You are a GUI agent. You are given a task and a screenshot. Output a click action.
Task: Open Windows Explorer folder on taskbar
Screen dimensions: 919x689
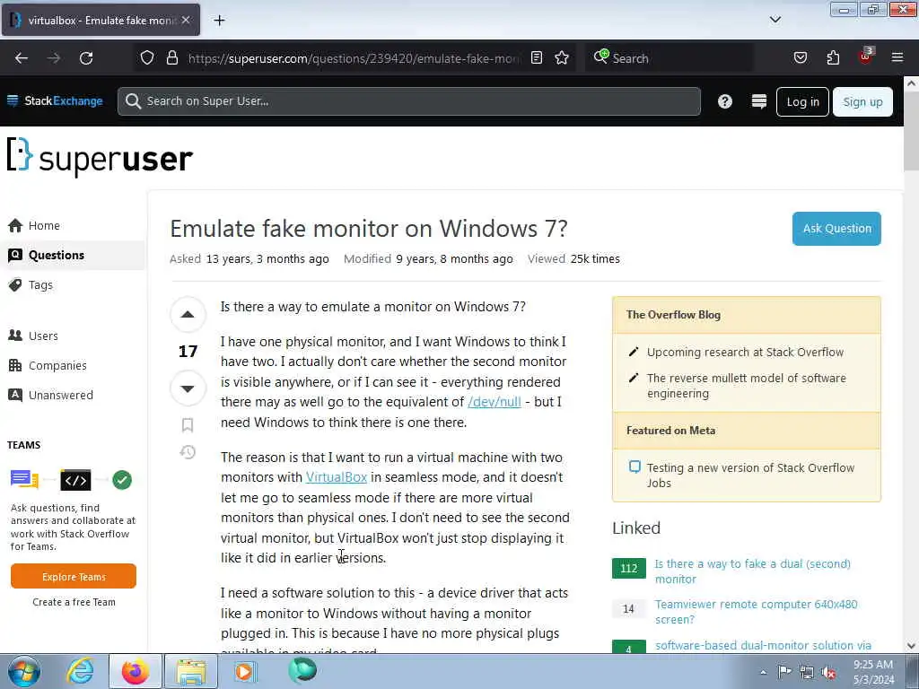pyautogui.click(x=191, y=671)
